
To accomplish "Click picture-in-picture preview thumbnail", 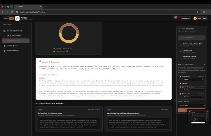I will click(x=198, y=117).
